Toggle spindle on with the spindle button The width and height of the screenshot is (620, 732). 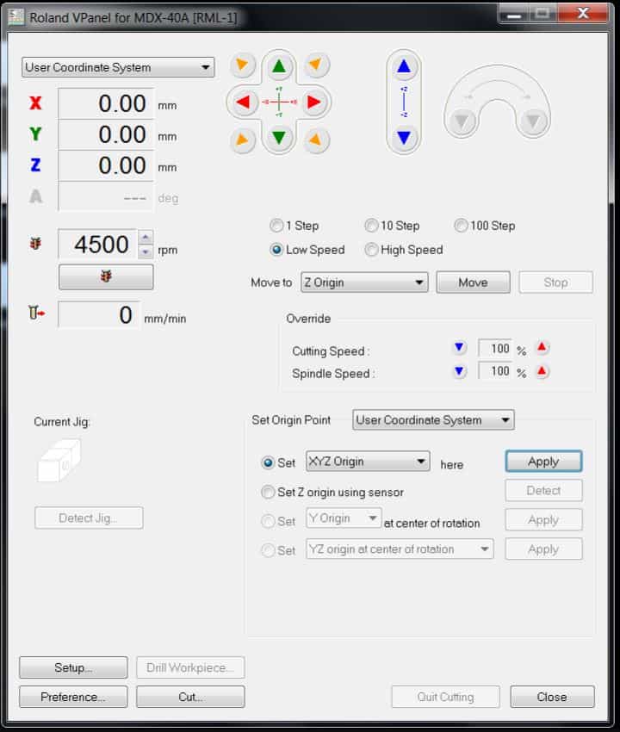(106, 276)
